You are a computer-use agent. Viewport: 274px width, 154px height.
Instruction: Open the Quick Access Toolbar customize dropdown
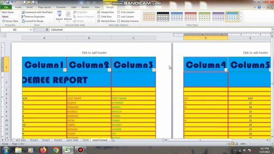[x=38, y=2]
